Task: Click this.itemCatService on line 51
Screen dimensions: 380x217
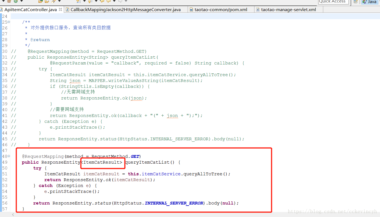Action: [x=154, y=174]
